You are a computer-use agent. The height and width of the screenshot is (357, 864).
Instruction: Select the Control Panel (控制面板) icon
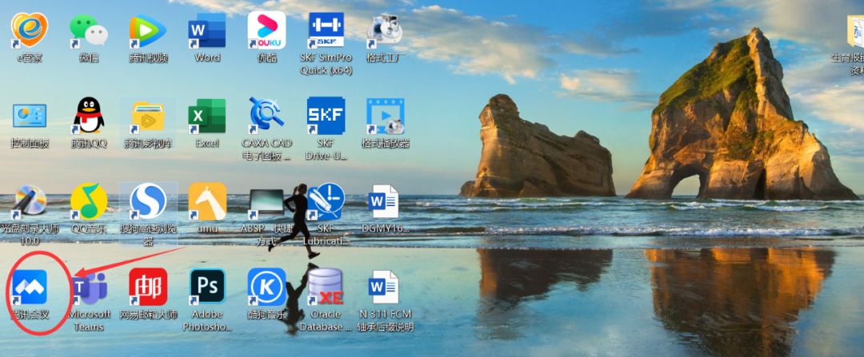(x=30, y=117)
